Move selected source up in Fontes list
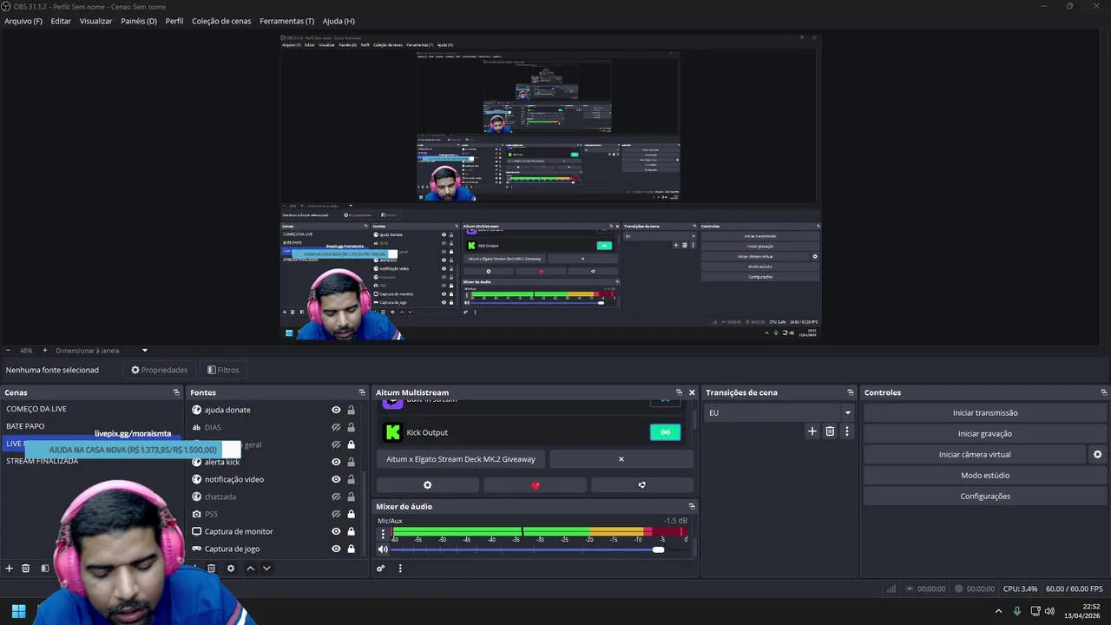1111x625 pixels. click(250, 569)
